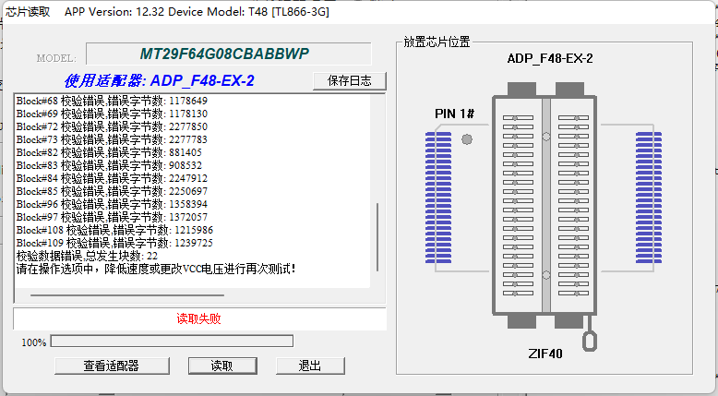
Task: Click the 使用适配器 ADP_F48-EX-2 label
Action: [x=159, y=81]
